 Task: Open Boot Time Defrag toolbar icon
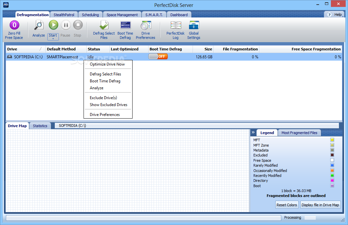coord(125,25)
